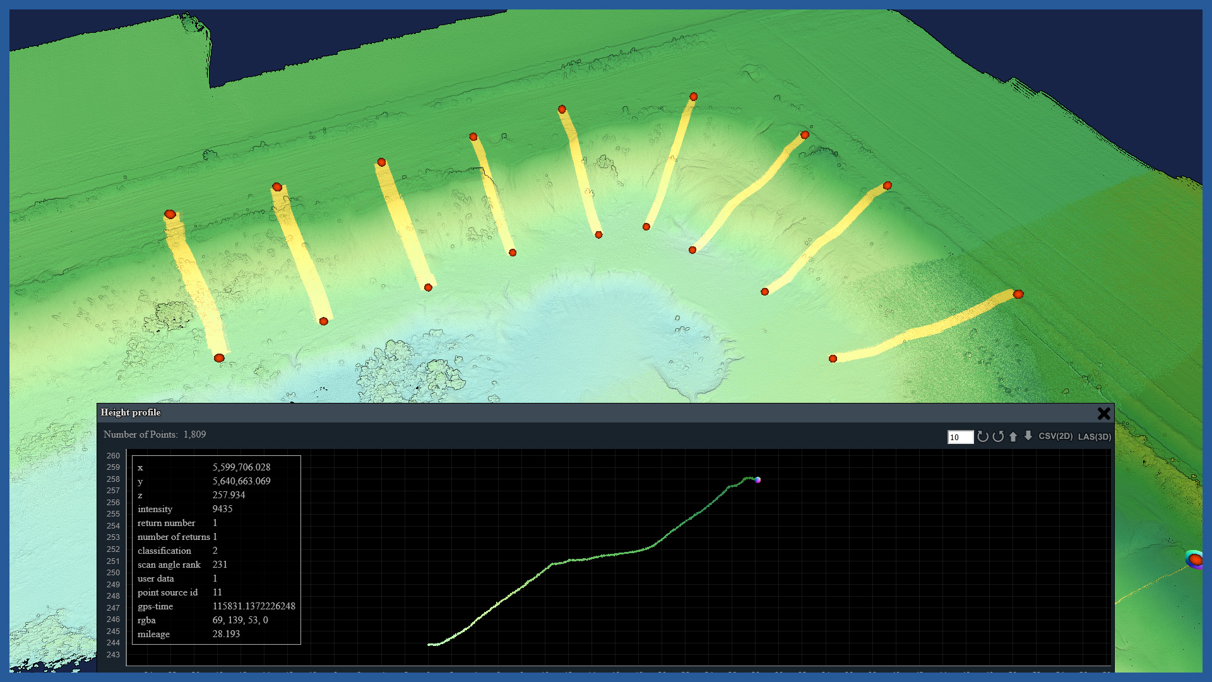Click the 'number of returns' row label
The width and height of the screenshot is (1212, 682).
[x=174, y=537]
